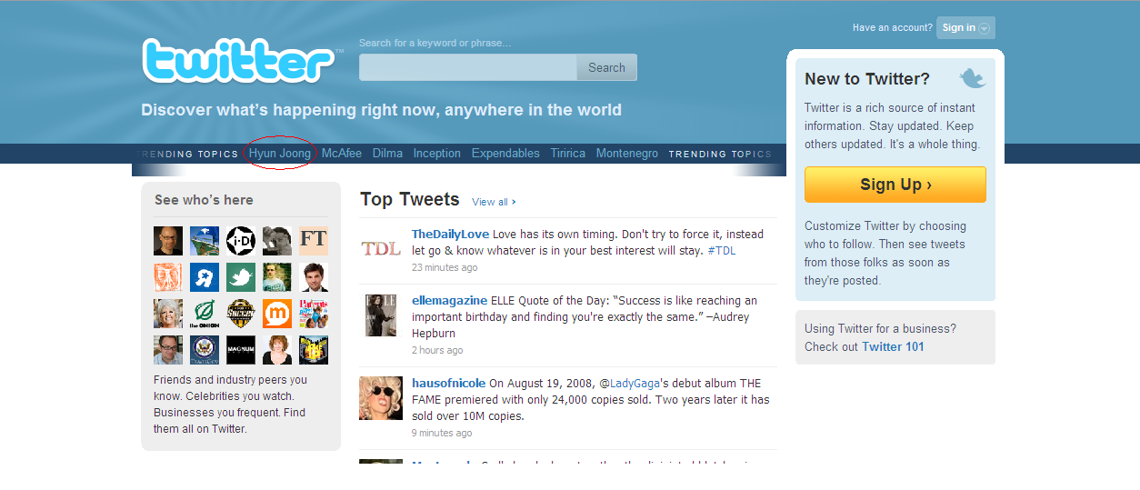The width and height of the screenshot is (1140, 490).
Task: Open The Onion logo avatar
Action: [205, 314]
